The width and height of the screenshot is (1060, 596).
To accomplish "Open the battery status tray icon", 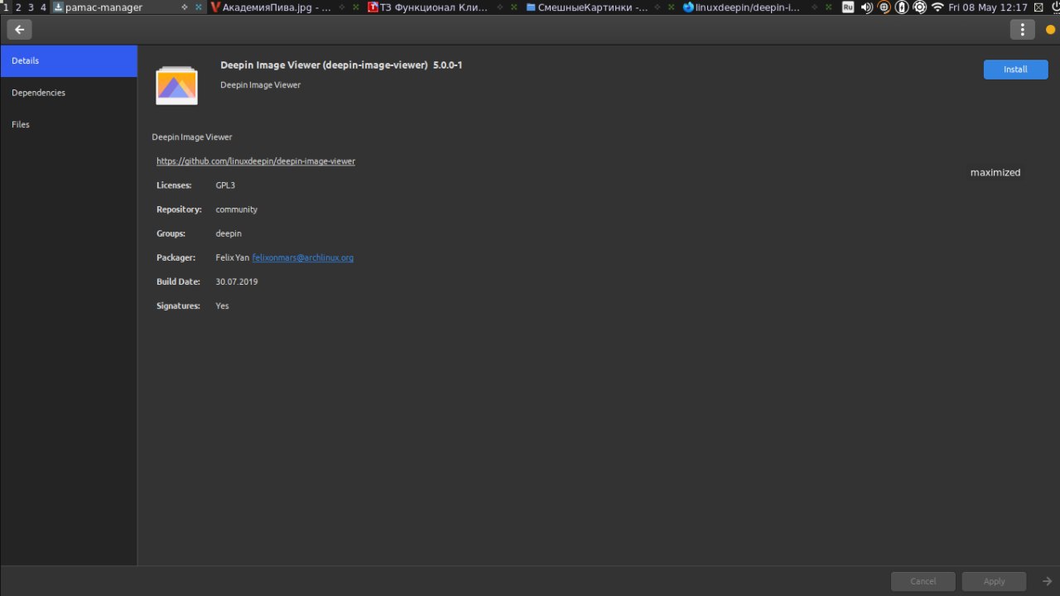I will pos(902,7).
